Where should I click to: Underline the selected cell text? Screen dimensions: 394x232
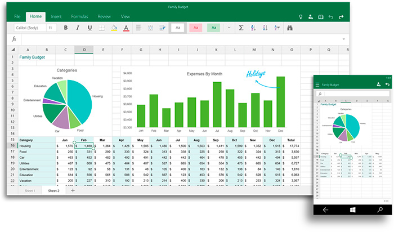pyautogui.click(x=89, y=28)
